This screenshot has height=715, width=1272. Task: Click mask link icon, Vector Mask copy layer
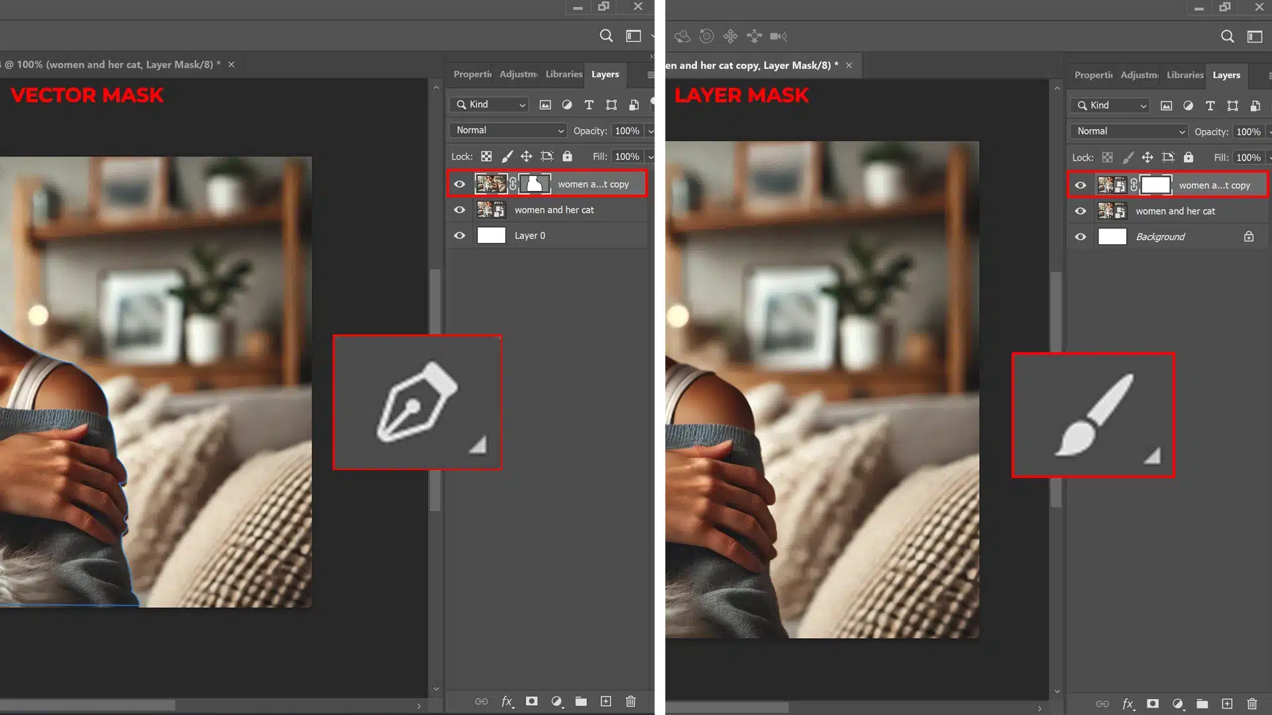[x=513, y=184]
